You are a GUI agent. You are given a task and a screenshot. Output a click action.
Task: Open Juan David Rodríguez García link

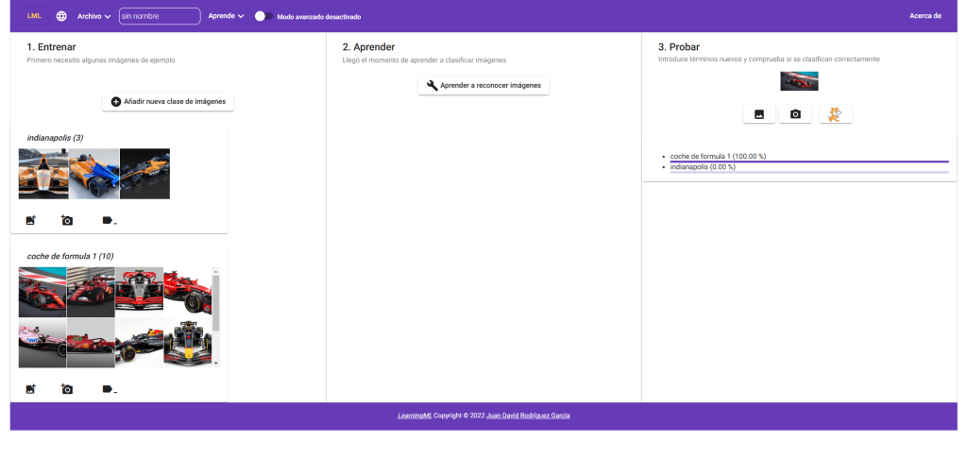pyautogui.click(x=528, y=416)
